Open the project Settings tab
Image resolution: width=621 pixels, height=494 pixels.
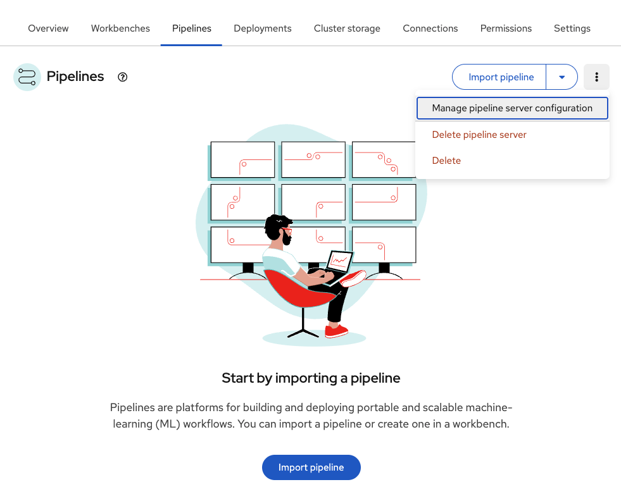coord(572,28)
